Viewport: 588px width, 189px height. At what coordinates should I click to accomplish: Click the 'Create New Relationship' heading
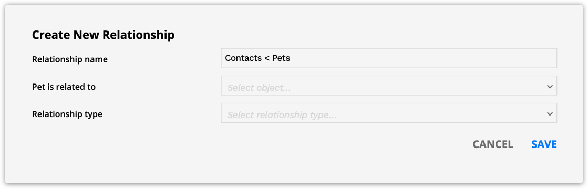[103, 35]
